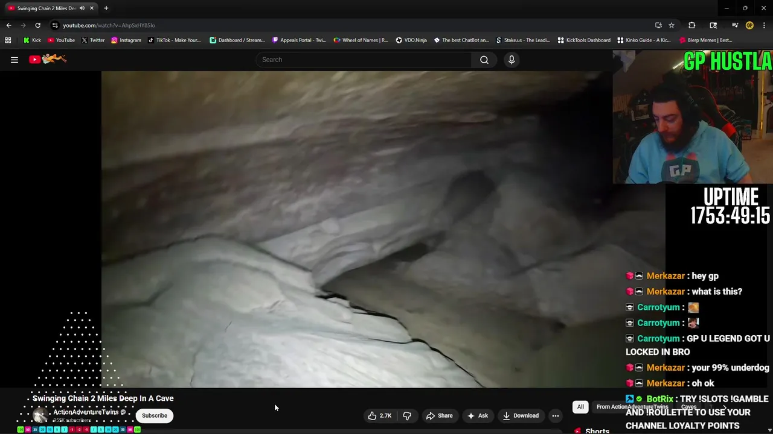Open the Ask AI button
Screen dimensions: 773x434
point(477,415)
